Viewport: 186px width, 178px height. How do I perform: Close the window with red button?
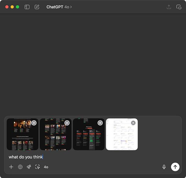7,7
